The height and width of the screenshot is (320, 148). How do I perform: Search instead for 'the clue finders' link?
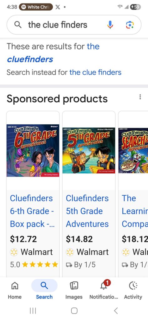pos(95,72)
